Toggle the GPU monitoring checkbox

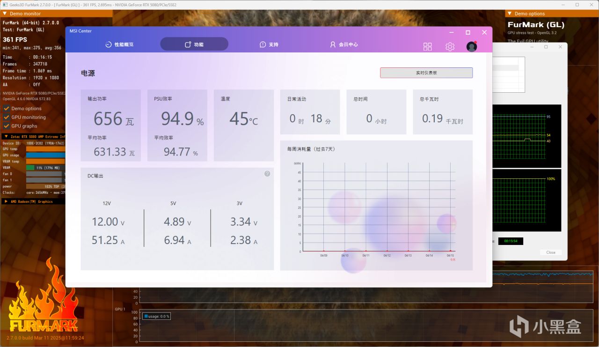click(x=7, y=117)
